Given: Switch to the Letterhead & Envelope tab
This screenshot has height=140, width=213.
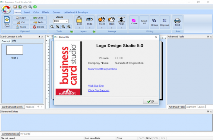Looking at the screenshot, I should point(76,13).
